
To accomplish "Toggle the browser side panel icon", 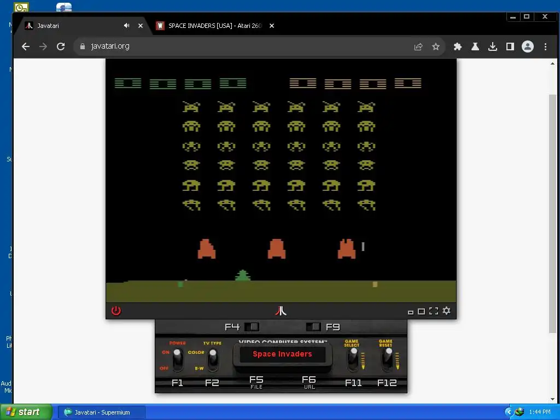I will (510, 46).
